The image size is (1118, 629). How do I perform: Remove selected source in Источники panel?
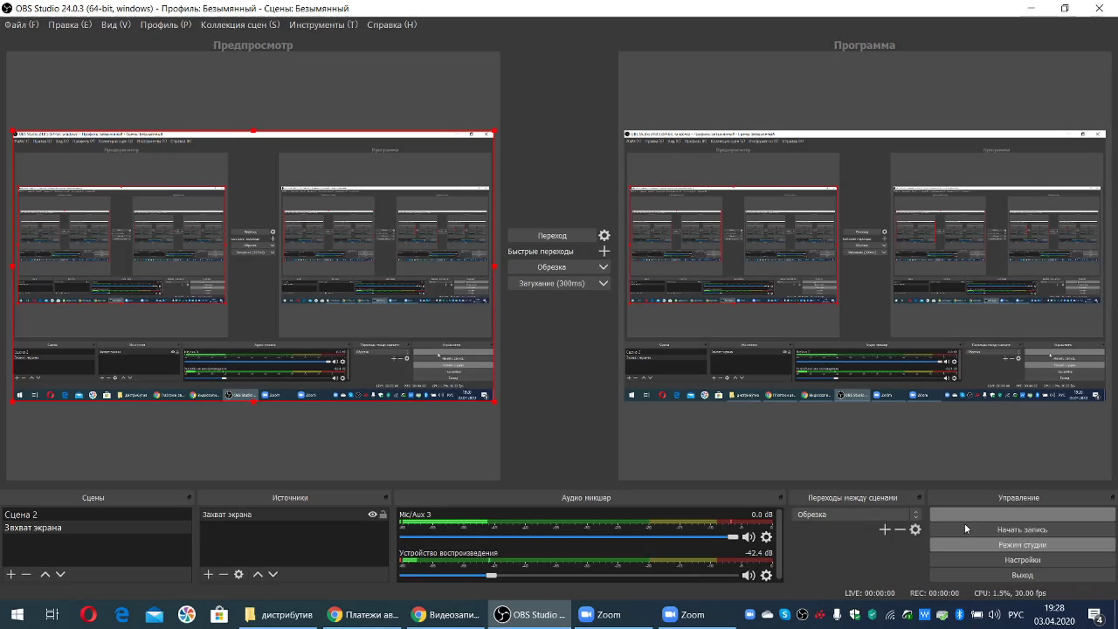pyautogui.click(x=224, y=574)
